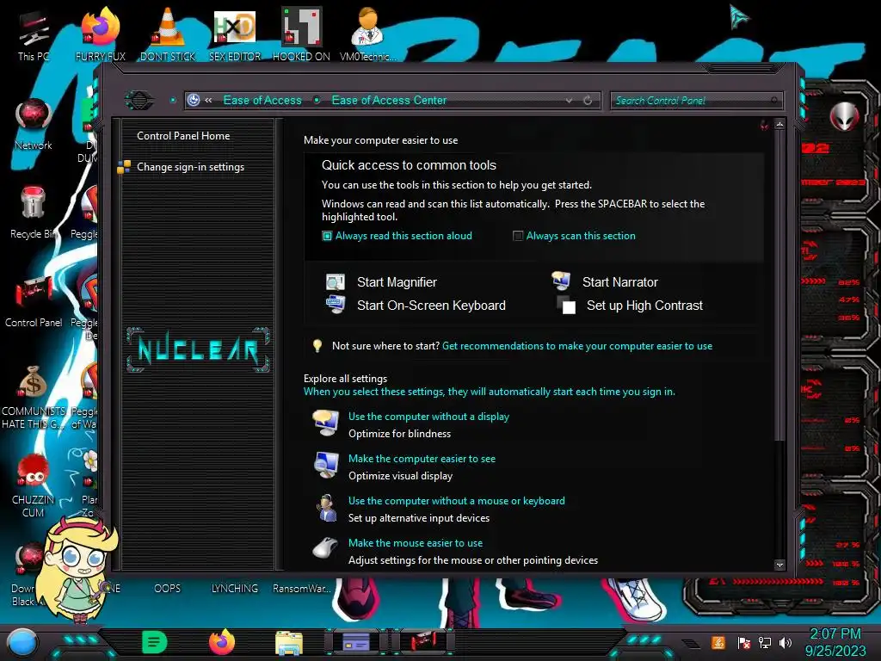Click the Ease of Access address bar icon
The width and height of the screenshot is (881, 661).
click(194, 100)
